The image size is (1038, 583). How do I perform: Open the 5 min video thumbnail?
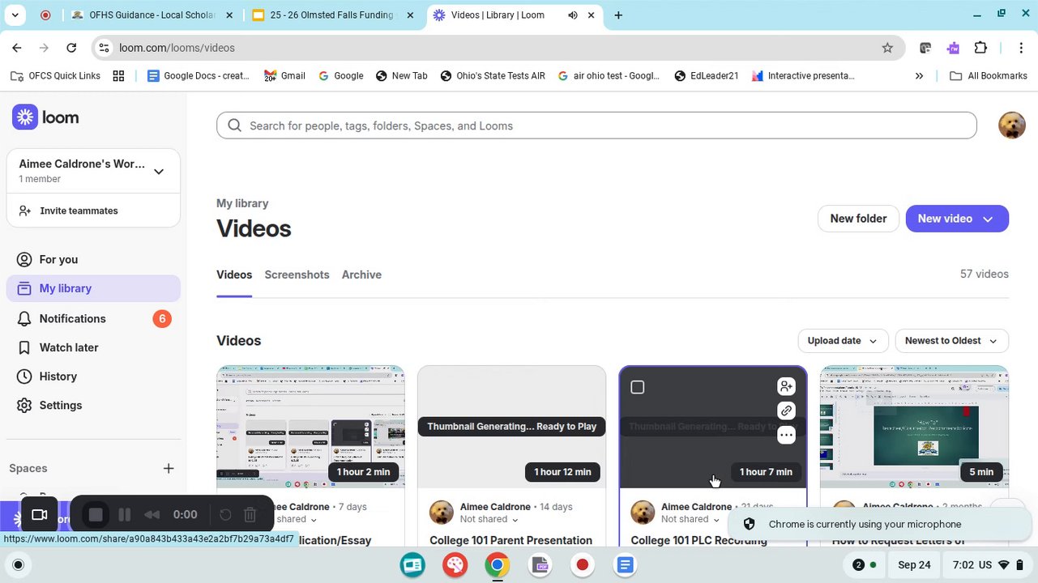tap(914, 427)
